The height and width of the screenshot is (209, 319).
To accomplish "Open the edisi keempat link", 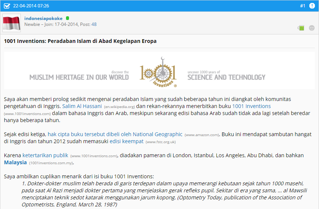I will pos(126,141).
